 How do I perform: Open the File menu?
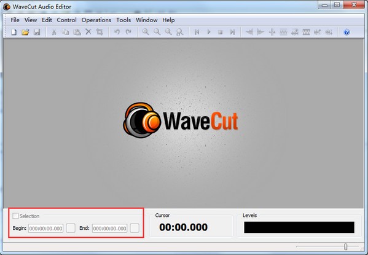click(15, 20)
